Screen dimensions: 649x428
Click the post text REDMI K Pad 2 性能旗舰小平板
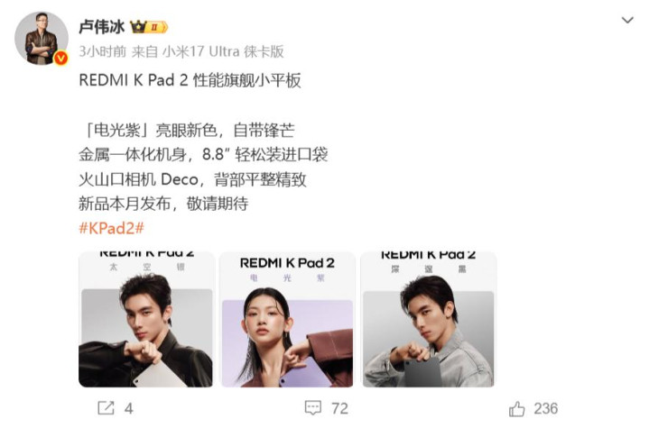[190, 80]
